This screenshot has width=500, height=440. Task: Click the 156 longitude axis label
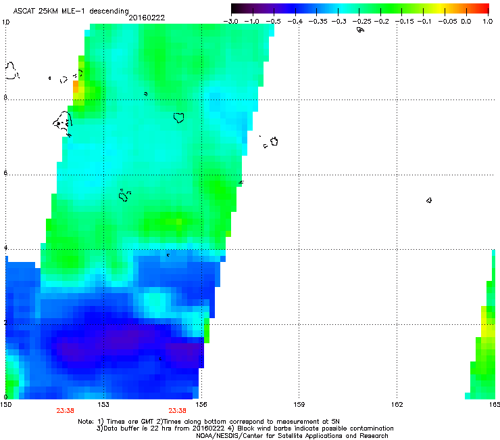[x=201, y=405]
